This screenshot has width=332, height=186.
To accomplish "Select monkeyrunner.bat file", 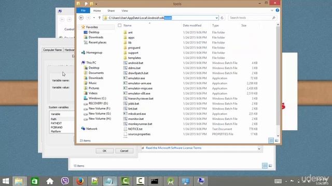I will 140,124.
